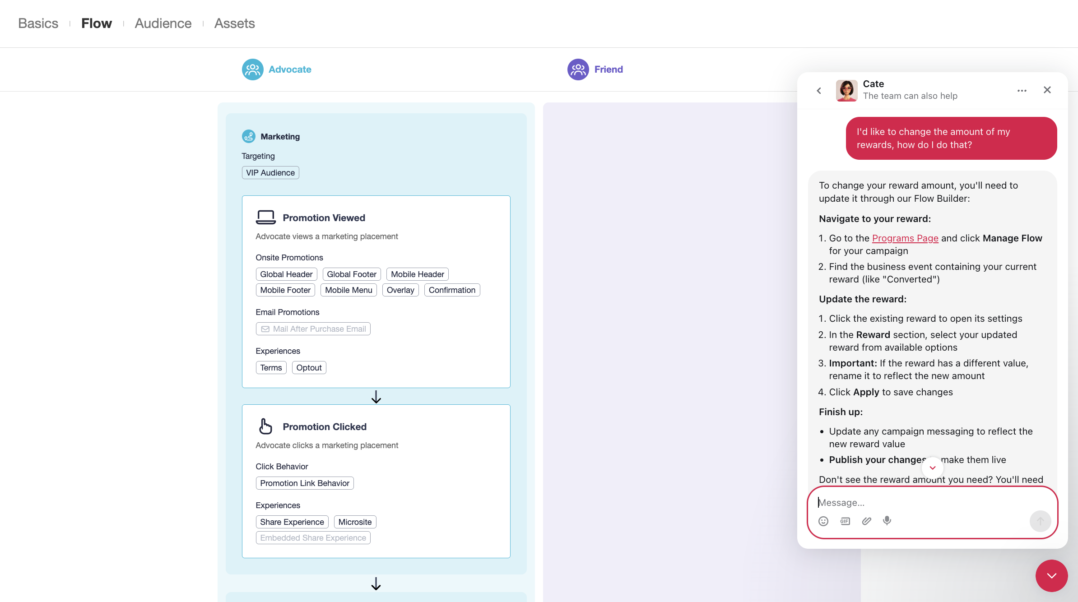
Task: Switch to the Audience tab
Action: point(163,23)
